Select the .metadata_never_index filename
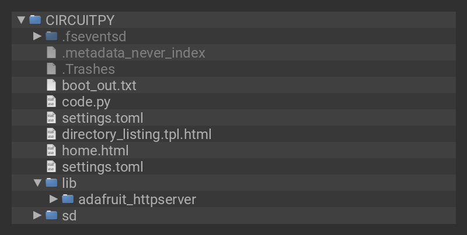467x235 pixels. pyautogui.click(x=134, y=52)
